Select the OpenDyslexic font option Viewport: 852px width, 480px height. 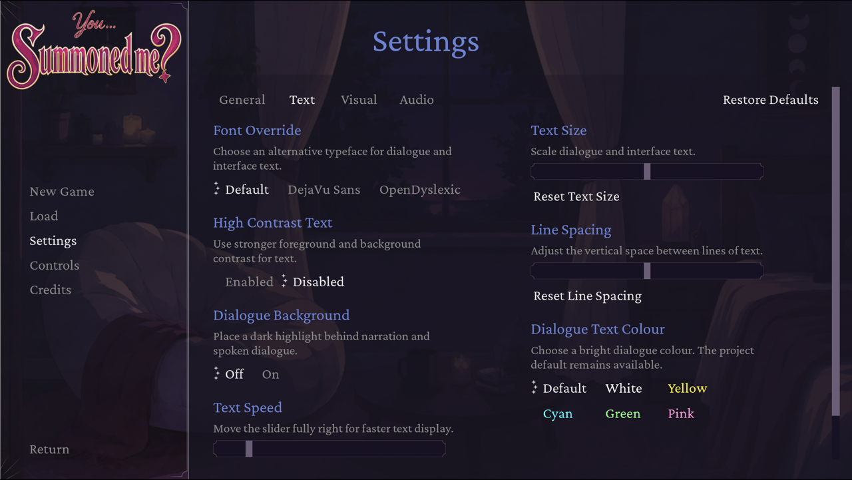coord(420,190)
